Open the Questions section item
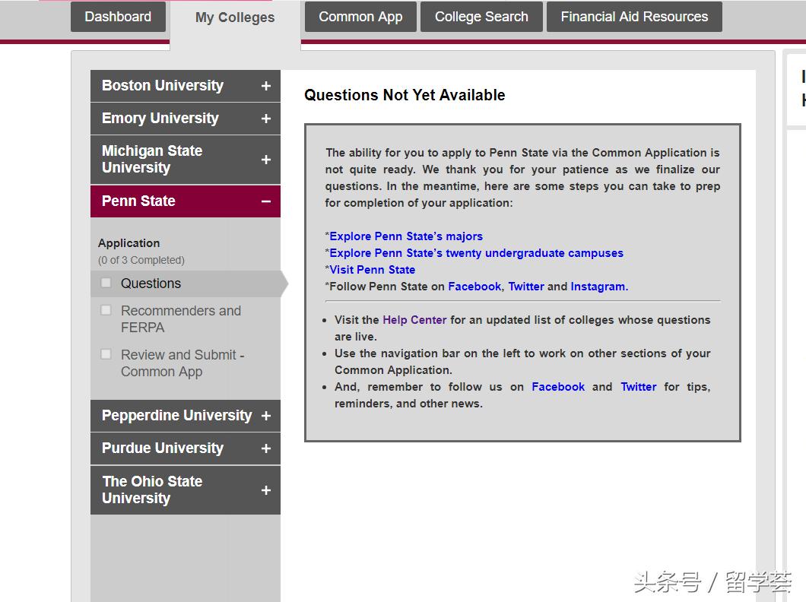 [x=151, y=284]
